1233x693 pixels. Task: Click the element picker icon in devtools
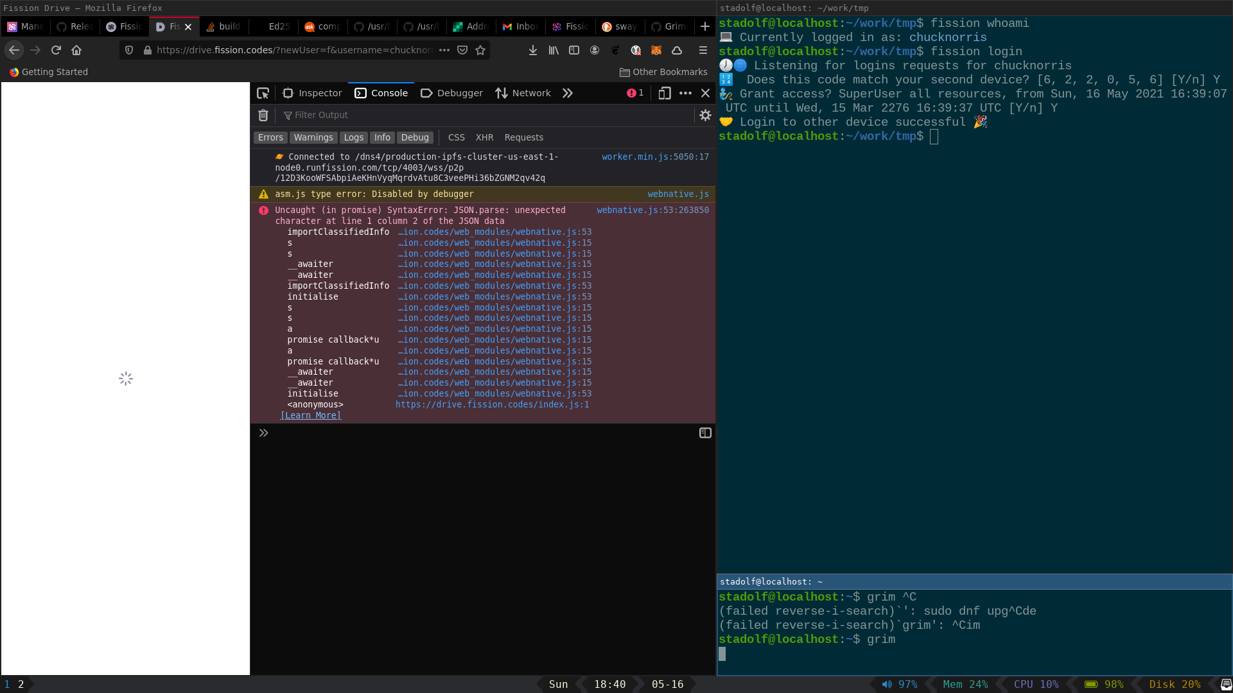[x=263, y=93]
